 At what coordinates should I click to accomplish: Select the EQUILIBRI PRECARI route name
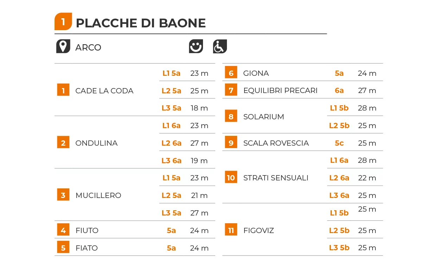pos(280,91)
